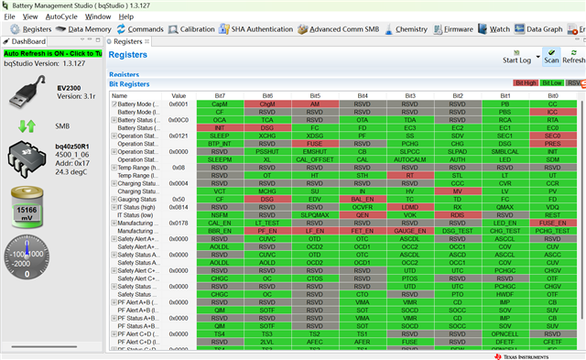The image size is (586, 360).
Task: Click the Value column header
Action: point(179,96)
